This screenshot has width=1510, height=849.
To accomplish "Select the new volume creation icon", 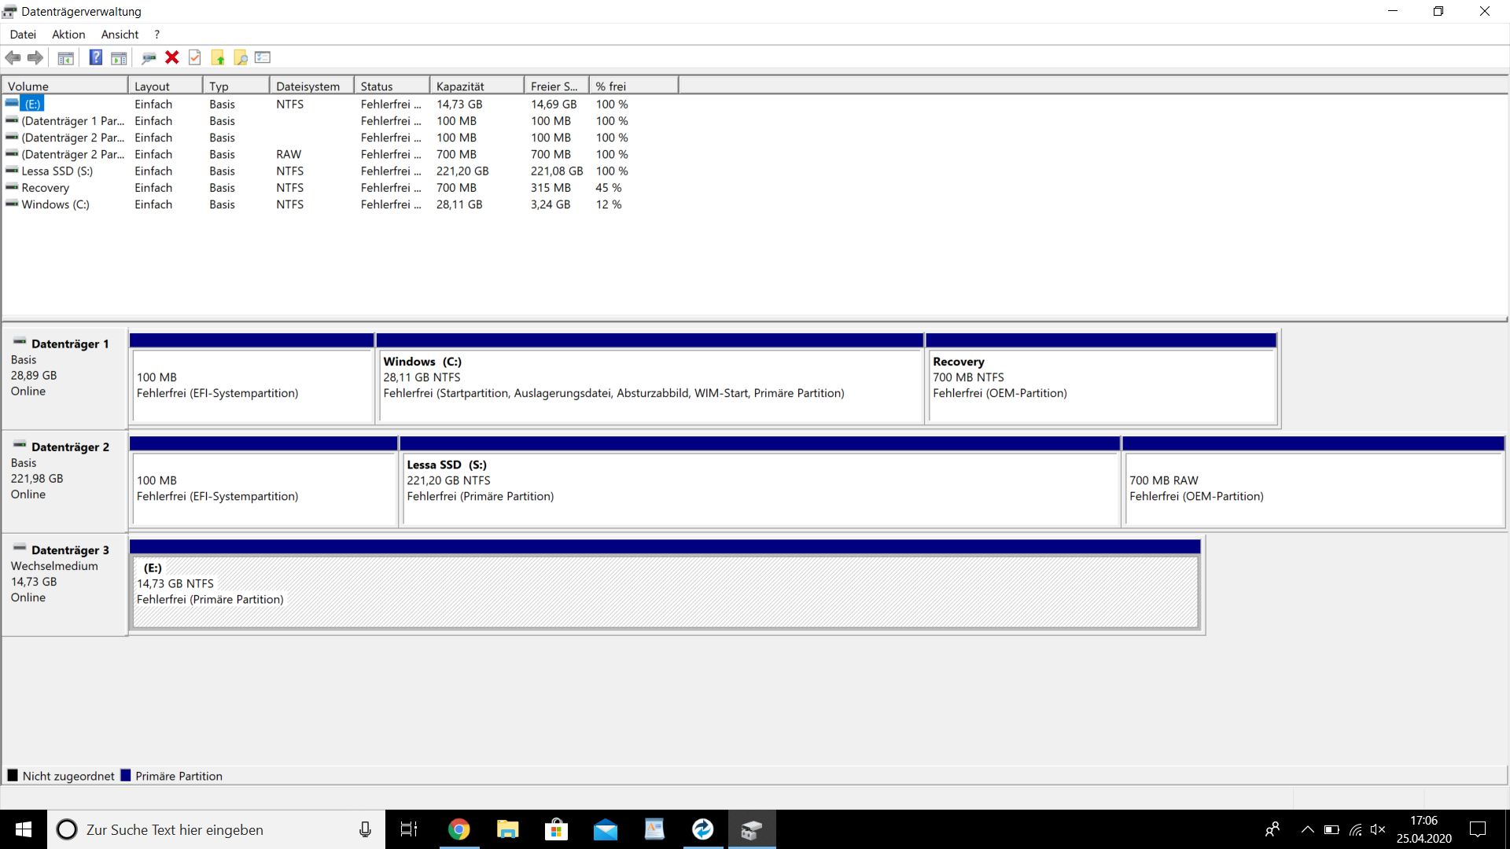I will tap(219, 57).
